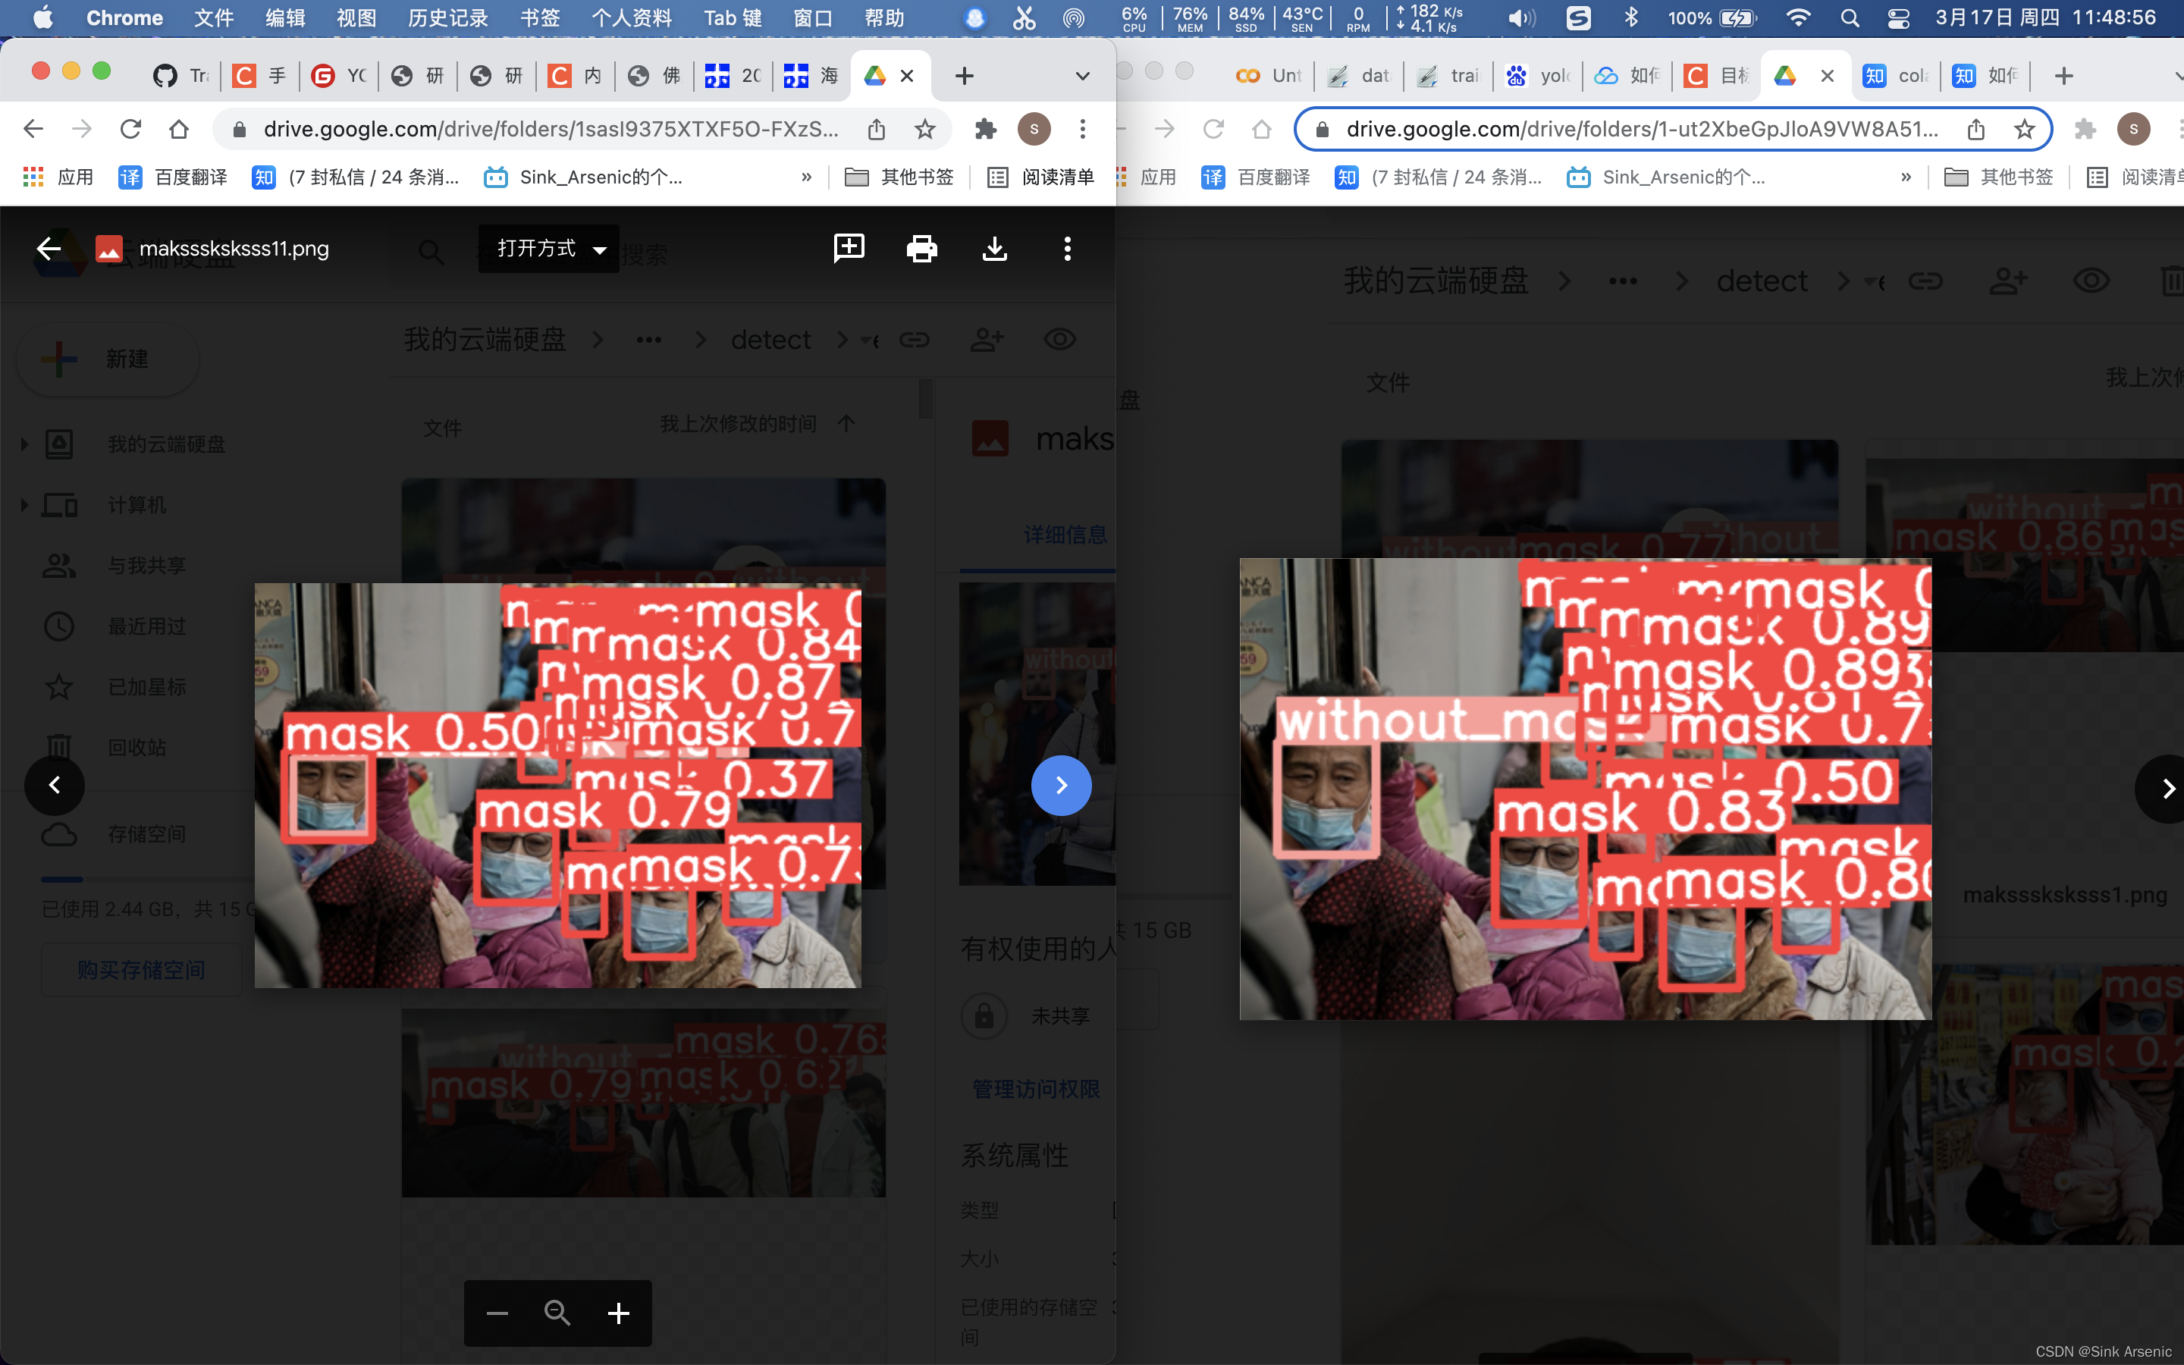Open extensions menu in left window
2184x1365 pixels.
[986, 129]
